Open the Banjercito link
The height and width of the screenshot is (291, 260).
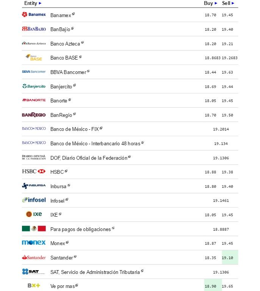tap(61, 87)
